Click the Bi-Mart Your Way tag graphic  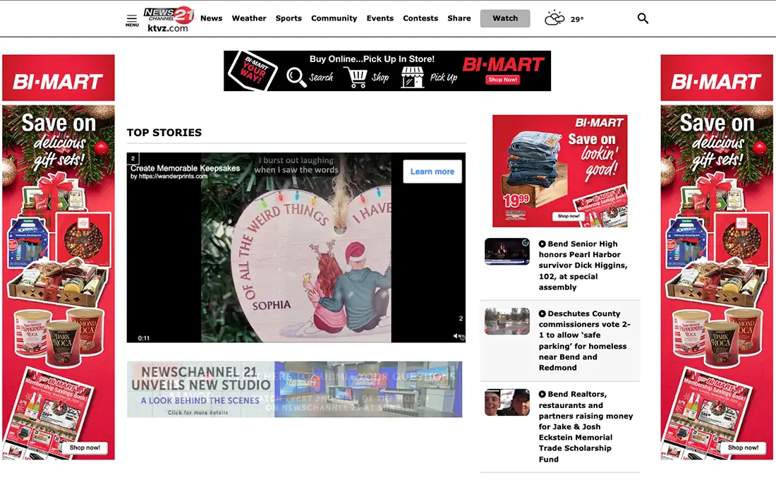pos(253,71)
